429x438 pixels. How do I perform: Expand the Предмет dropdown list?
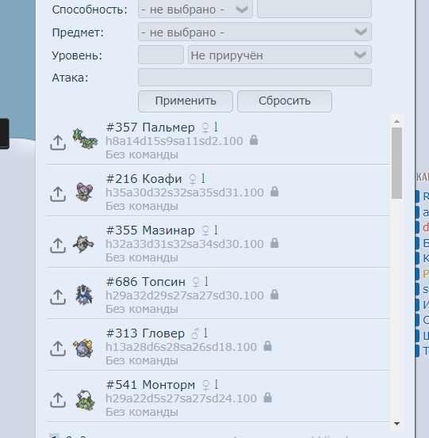click(255, 32)
